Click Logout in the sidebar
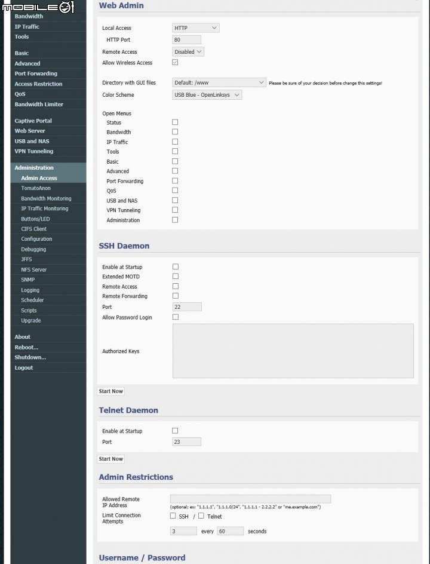430x564 pixels. [48, 368]
